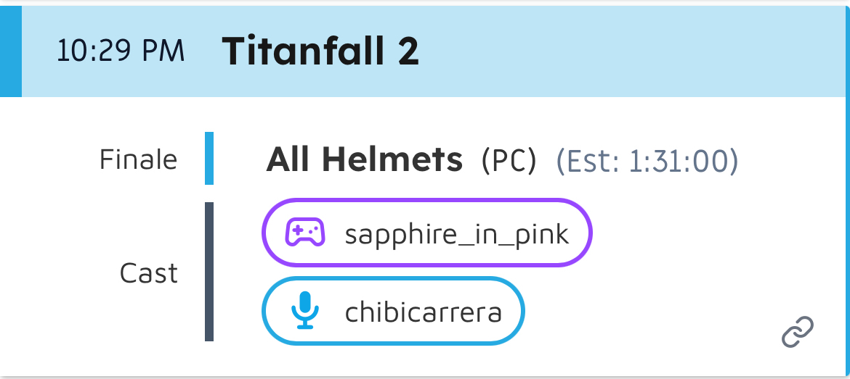Click the word All in run category

(290, 159)
